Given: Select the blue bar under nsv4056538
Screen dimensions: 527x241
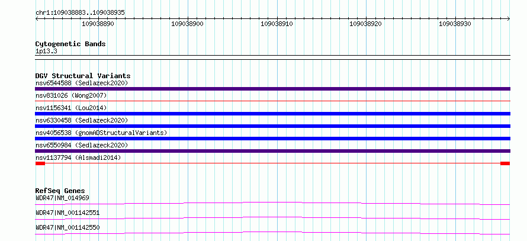Looking at the screenshot, I should 272,139.
